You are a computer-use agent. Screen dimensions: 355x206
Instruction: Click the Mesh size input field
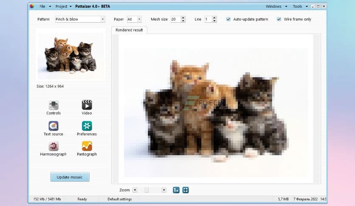click(x=176, y=19)
